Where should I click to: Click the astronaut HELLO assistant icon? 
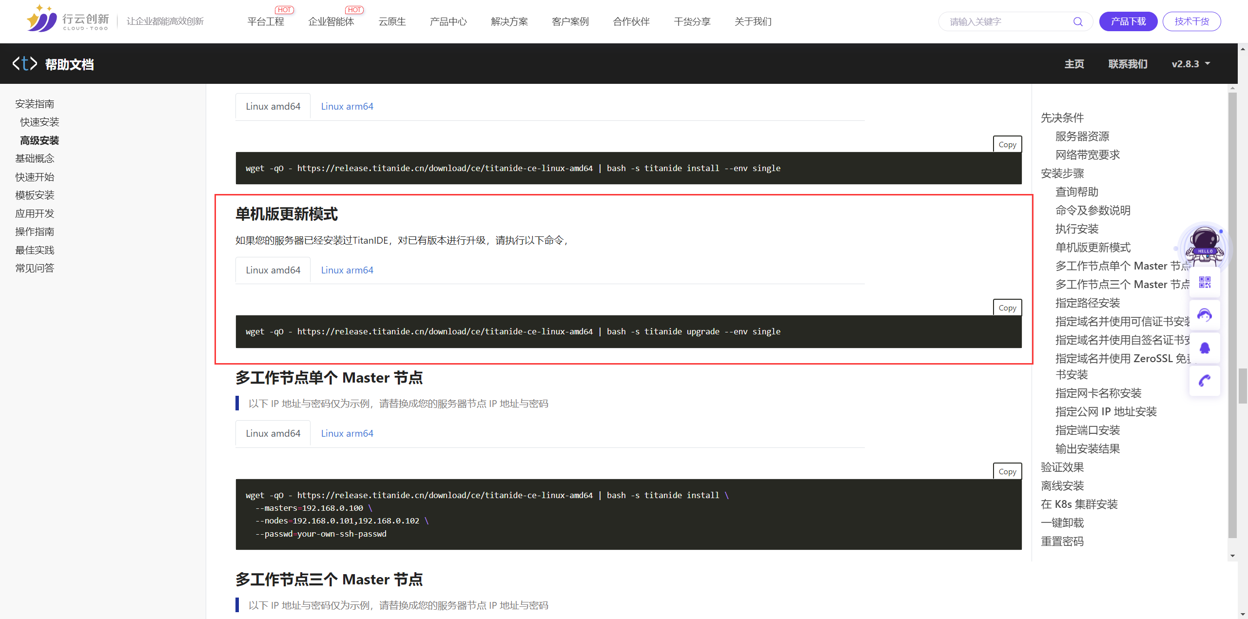click(1205, 245)
